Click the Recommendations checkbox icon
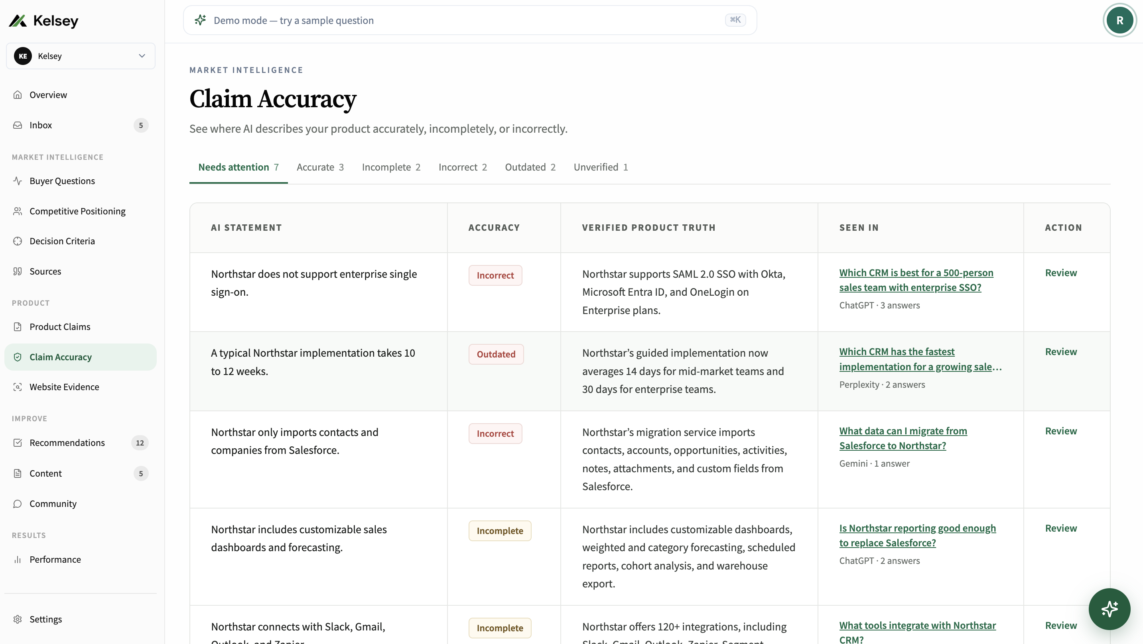1143x644 pixels. 18,443
